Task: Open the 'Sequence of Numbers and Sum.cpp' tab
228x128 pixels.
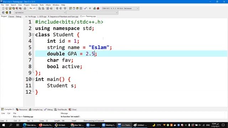Action: click(x=63, y=17)
